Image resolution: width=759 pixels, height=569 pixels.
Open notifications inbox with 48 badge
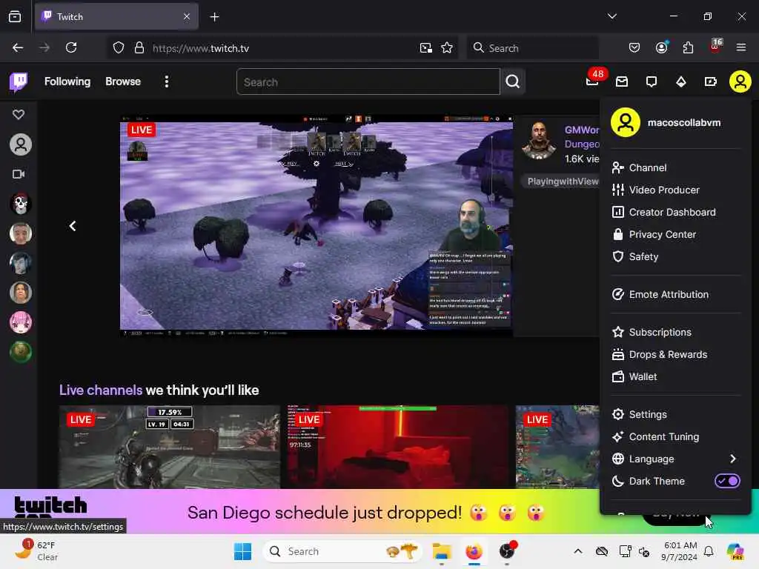pyautogui.click(x=592, y=81)
